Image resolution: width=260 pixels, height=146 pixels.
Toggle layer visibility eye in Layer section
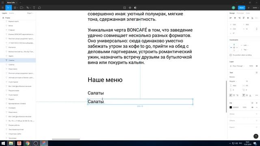point(257,66)
